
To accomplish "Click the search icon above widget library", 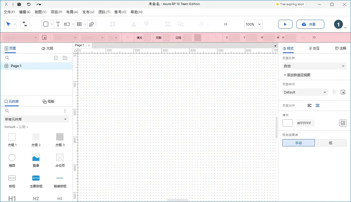I will (7, 111).
